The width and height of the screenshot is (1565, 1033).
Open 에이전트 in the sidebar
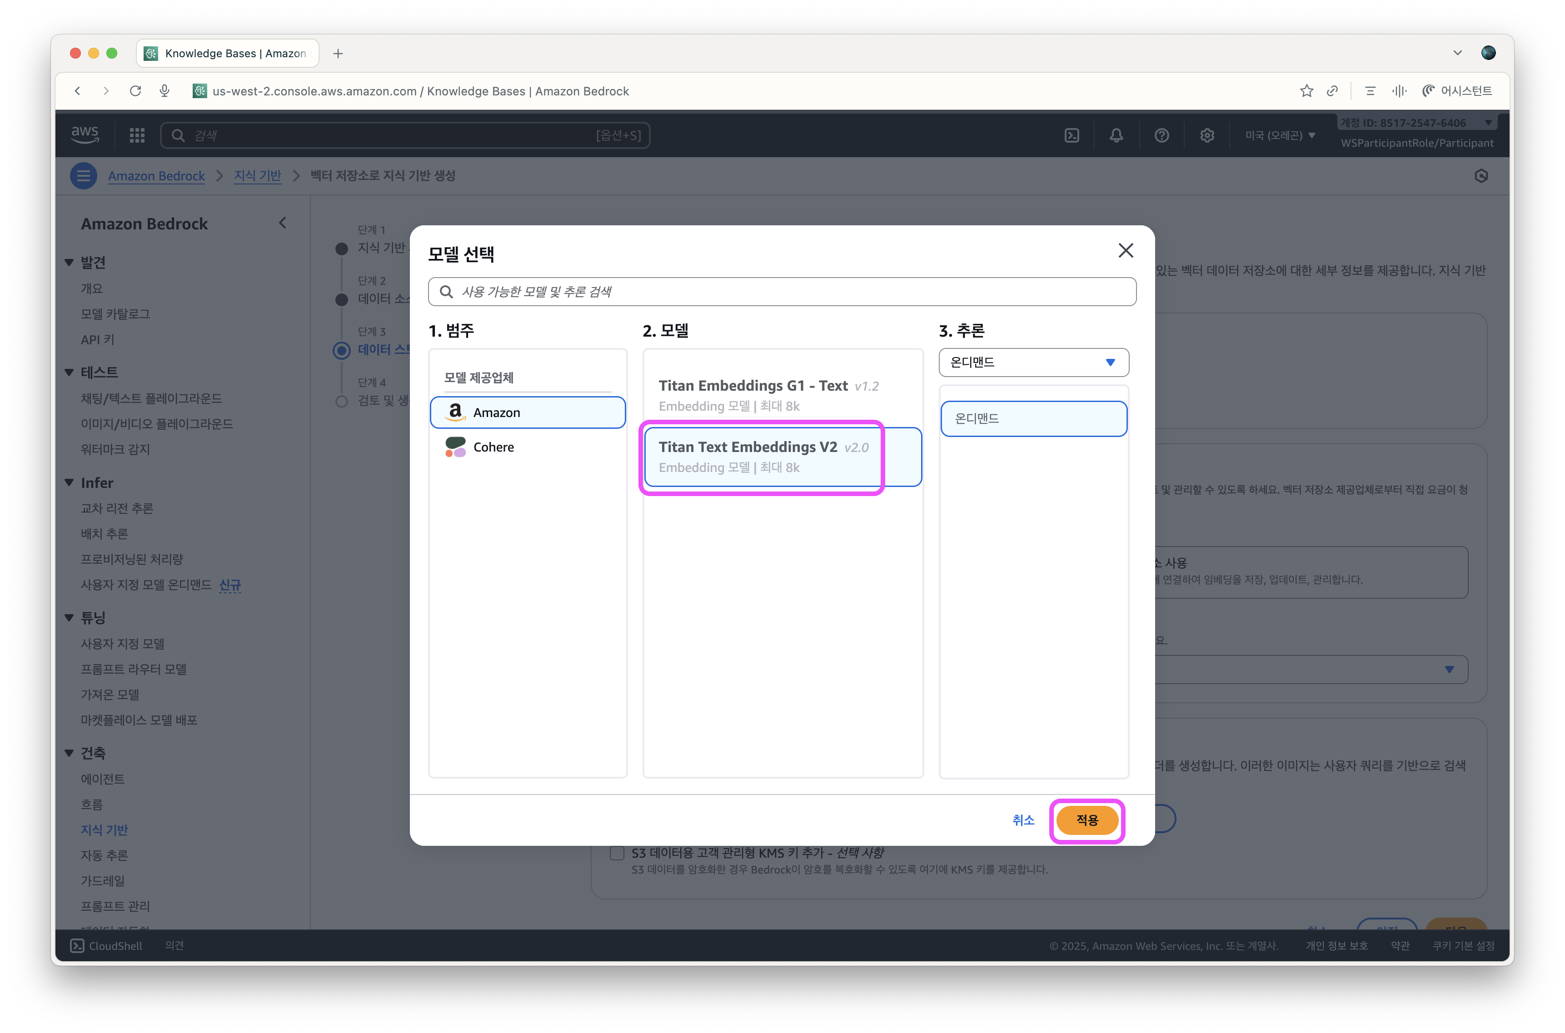(103, 780)
